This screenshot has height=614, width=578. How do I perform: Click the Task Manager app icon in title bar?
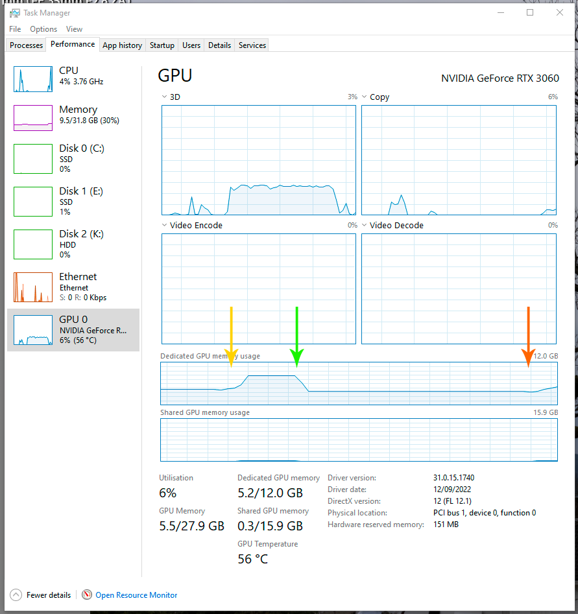coord(14,13)
